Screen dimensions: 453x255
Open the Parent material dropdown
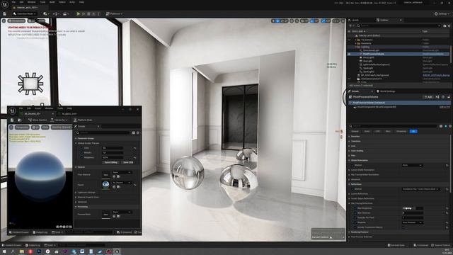(122, 183)
